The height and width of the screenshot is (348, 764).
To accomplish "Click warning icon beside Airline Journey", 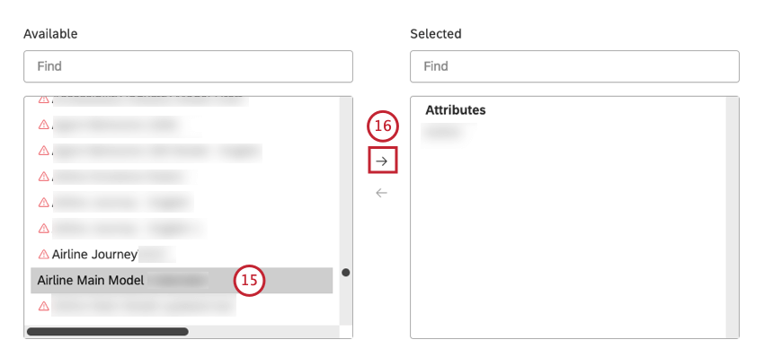I will pyautogui.click(x=43, y=254).
